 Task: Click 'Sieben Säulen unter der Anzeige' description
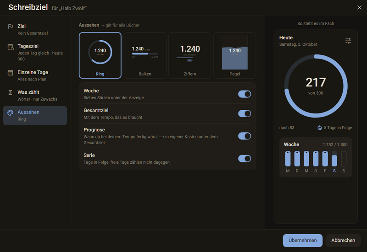pos(114,98)
